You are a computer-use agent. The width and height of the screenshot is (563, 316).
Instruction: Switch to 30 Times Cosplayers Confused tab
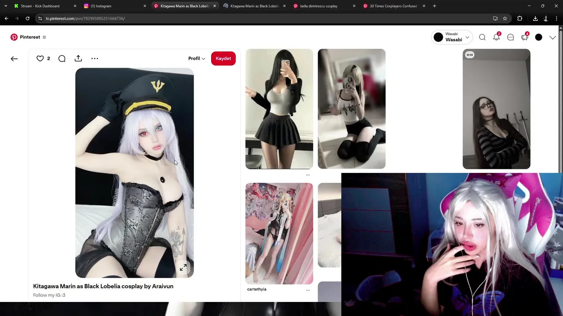point(393,6)
